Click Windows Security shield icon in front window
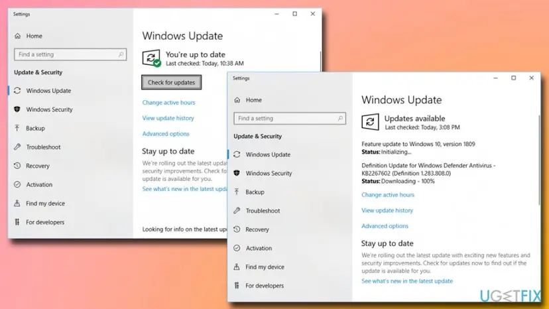549x309 pixels. (x=237, y=173)
